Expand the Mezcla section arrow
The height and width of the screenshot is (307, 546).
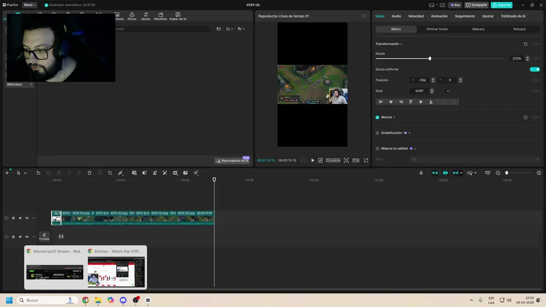click(394, 117)
